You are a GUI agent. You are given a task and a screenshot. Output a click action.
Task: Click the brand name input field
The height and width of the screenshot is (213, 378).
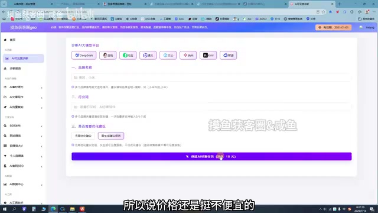211,78
